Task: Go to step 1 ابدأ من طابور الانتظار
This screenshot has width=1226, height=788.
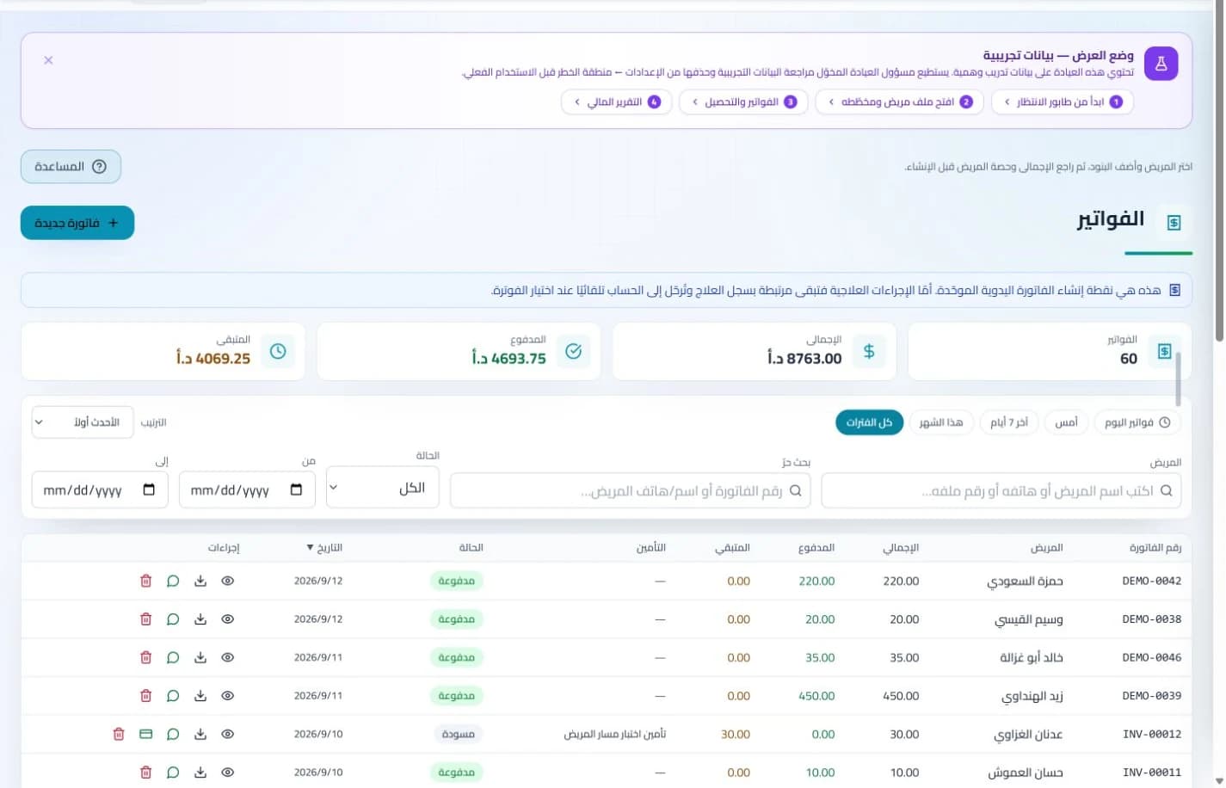Action: [x=1063, y=102]
